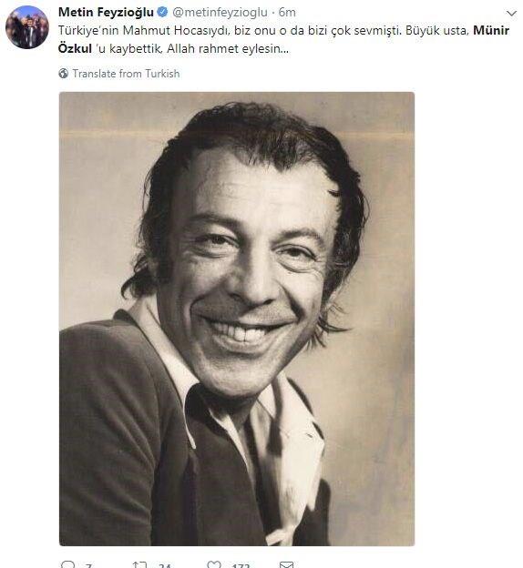Click the retweet count number
523x568 pixels.
point(165,565)
